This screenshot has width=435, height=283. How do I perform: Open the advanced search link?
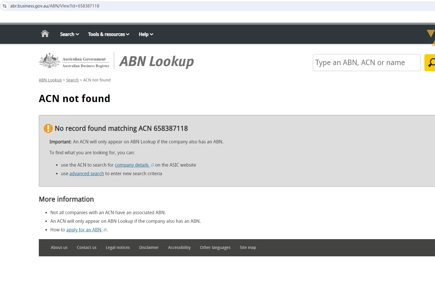87,174
